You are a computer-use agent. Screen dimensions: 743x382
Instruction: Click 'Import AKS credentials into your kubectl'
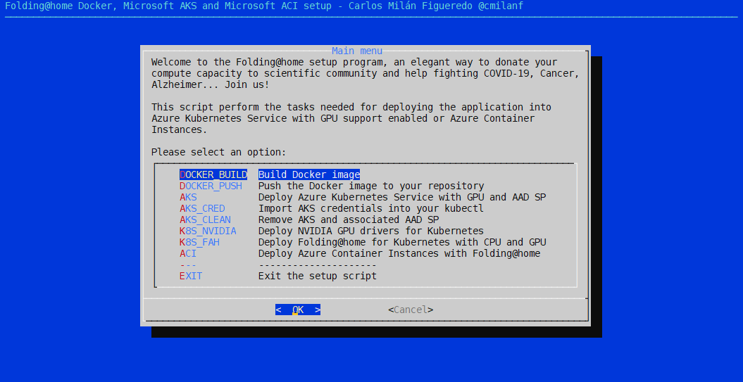point(371,209)
